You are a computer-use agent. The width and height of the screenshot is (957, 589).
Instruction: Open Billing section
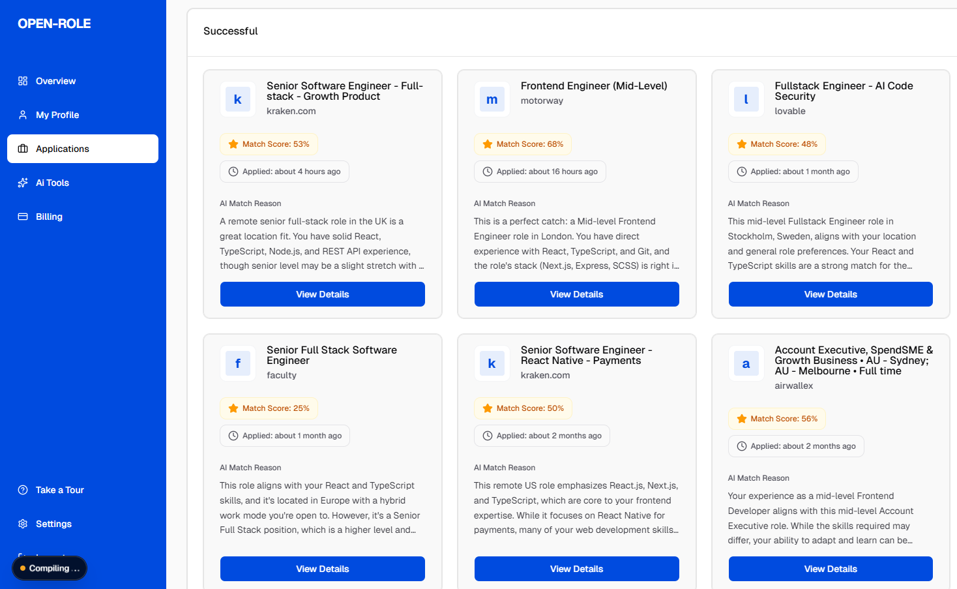(x=83, y=217)
